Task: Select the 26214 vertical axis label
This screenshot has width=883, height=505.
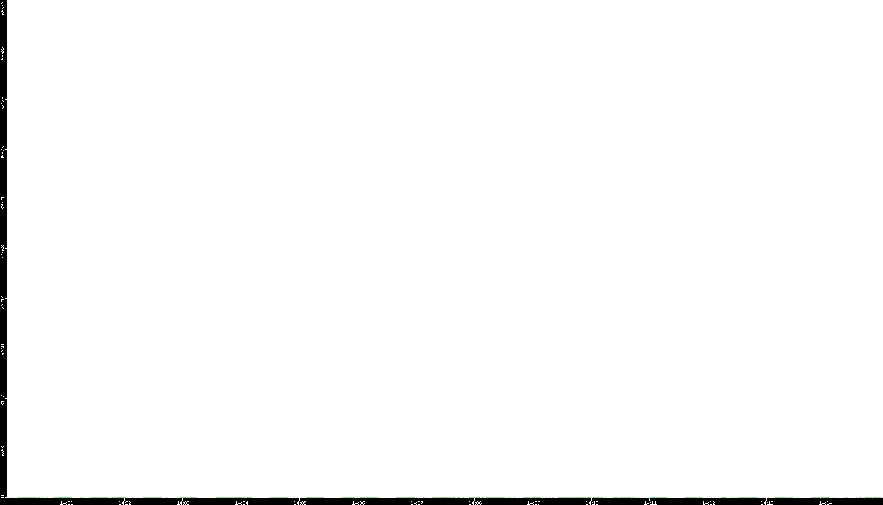Action: [x=3, y=302]
